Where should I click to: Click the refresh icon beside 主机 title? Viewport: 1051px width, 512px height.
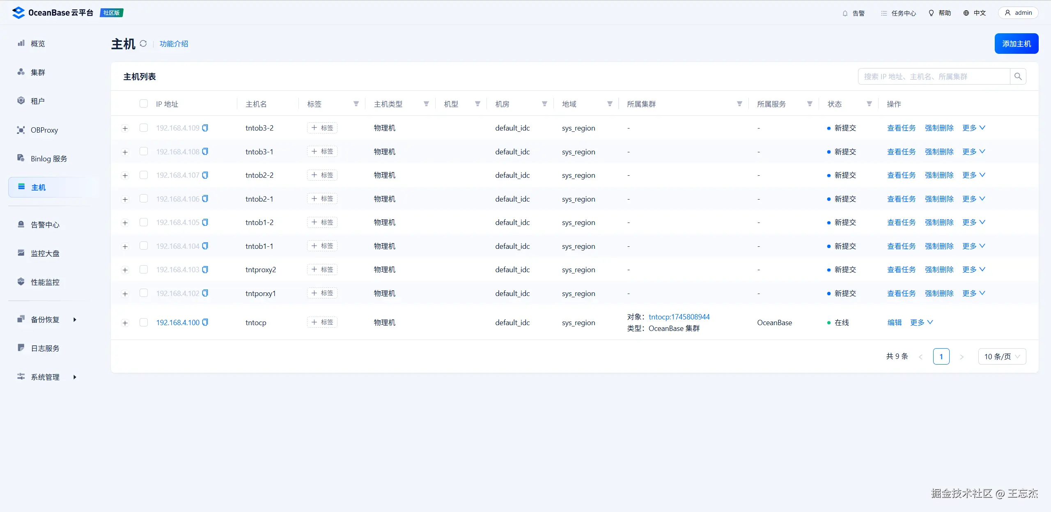143,44
